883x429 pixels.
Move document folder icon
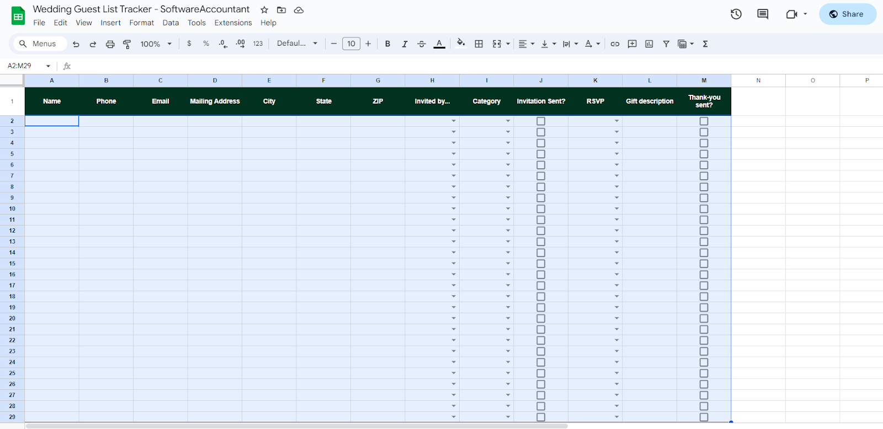click(281, 10)
